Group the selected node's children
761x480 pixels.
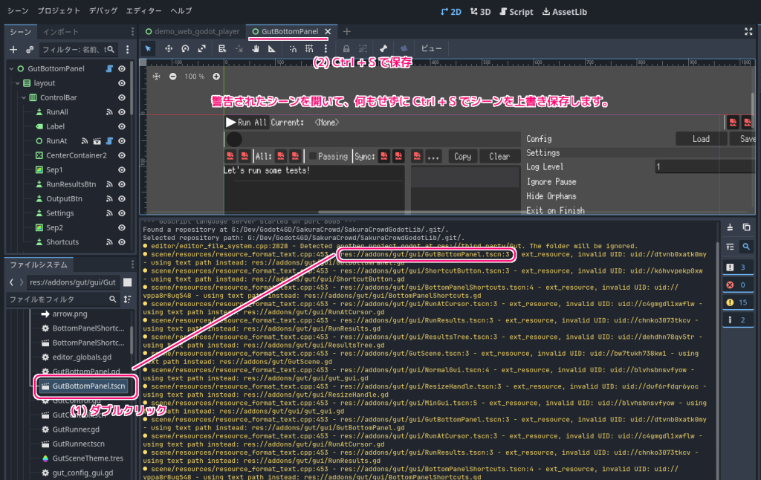coord(363,48)
